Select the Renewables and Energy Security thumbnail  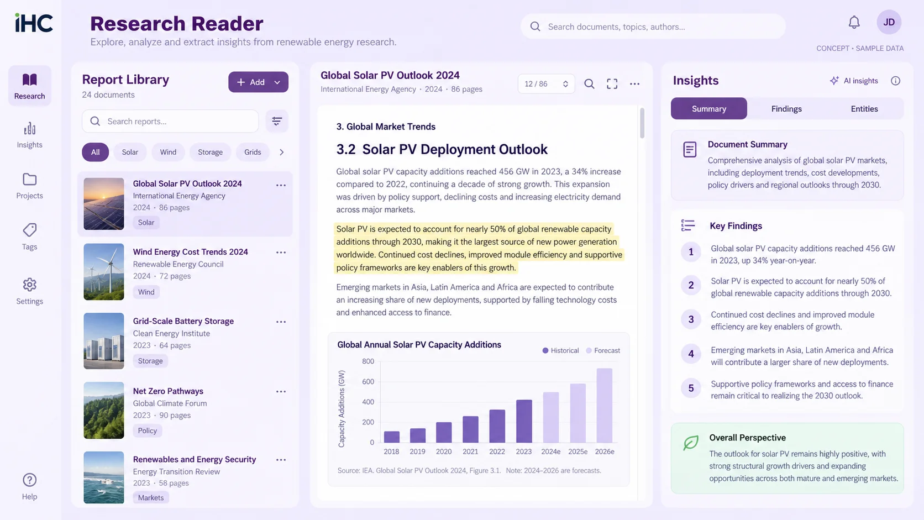coord(104,477)
